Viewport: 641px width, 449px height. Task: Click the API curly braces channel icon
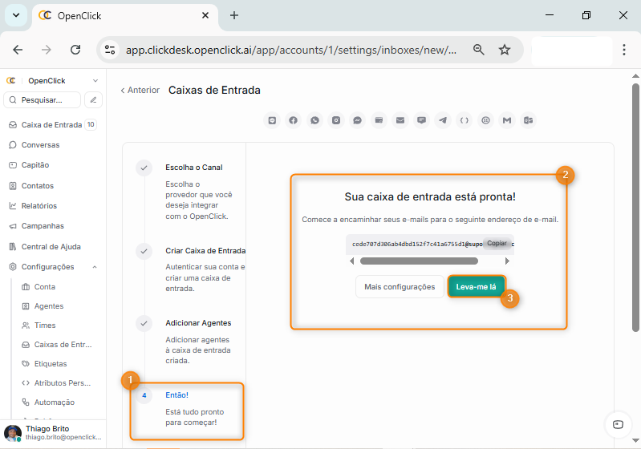464,120
